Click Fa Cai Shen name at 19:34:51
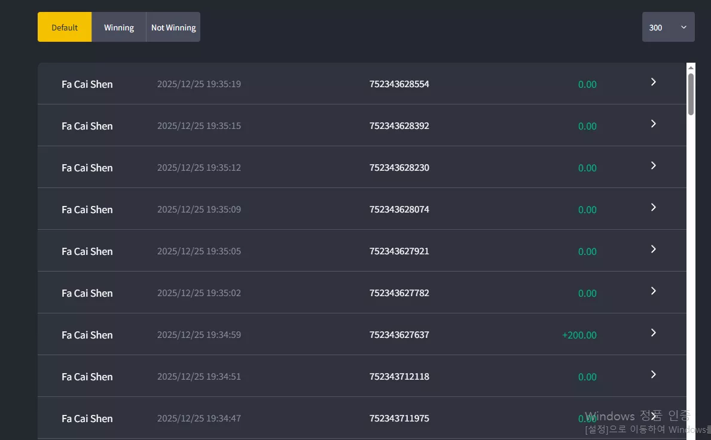Viewport: 711px width, 440px height. [87, 377]
